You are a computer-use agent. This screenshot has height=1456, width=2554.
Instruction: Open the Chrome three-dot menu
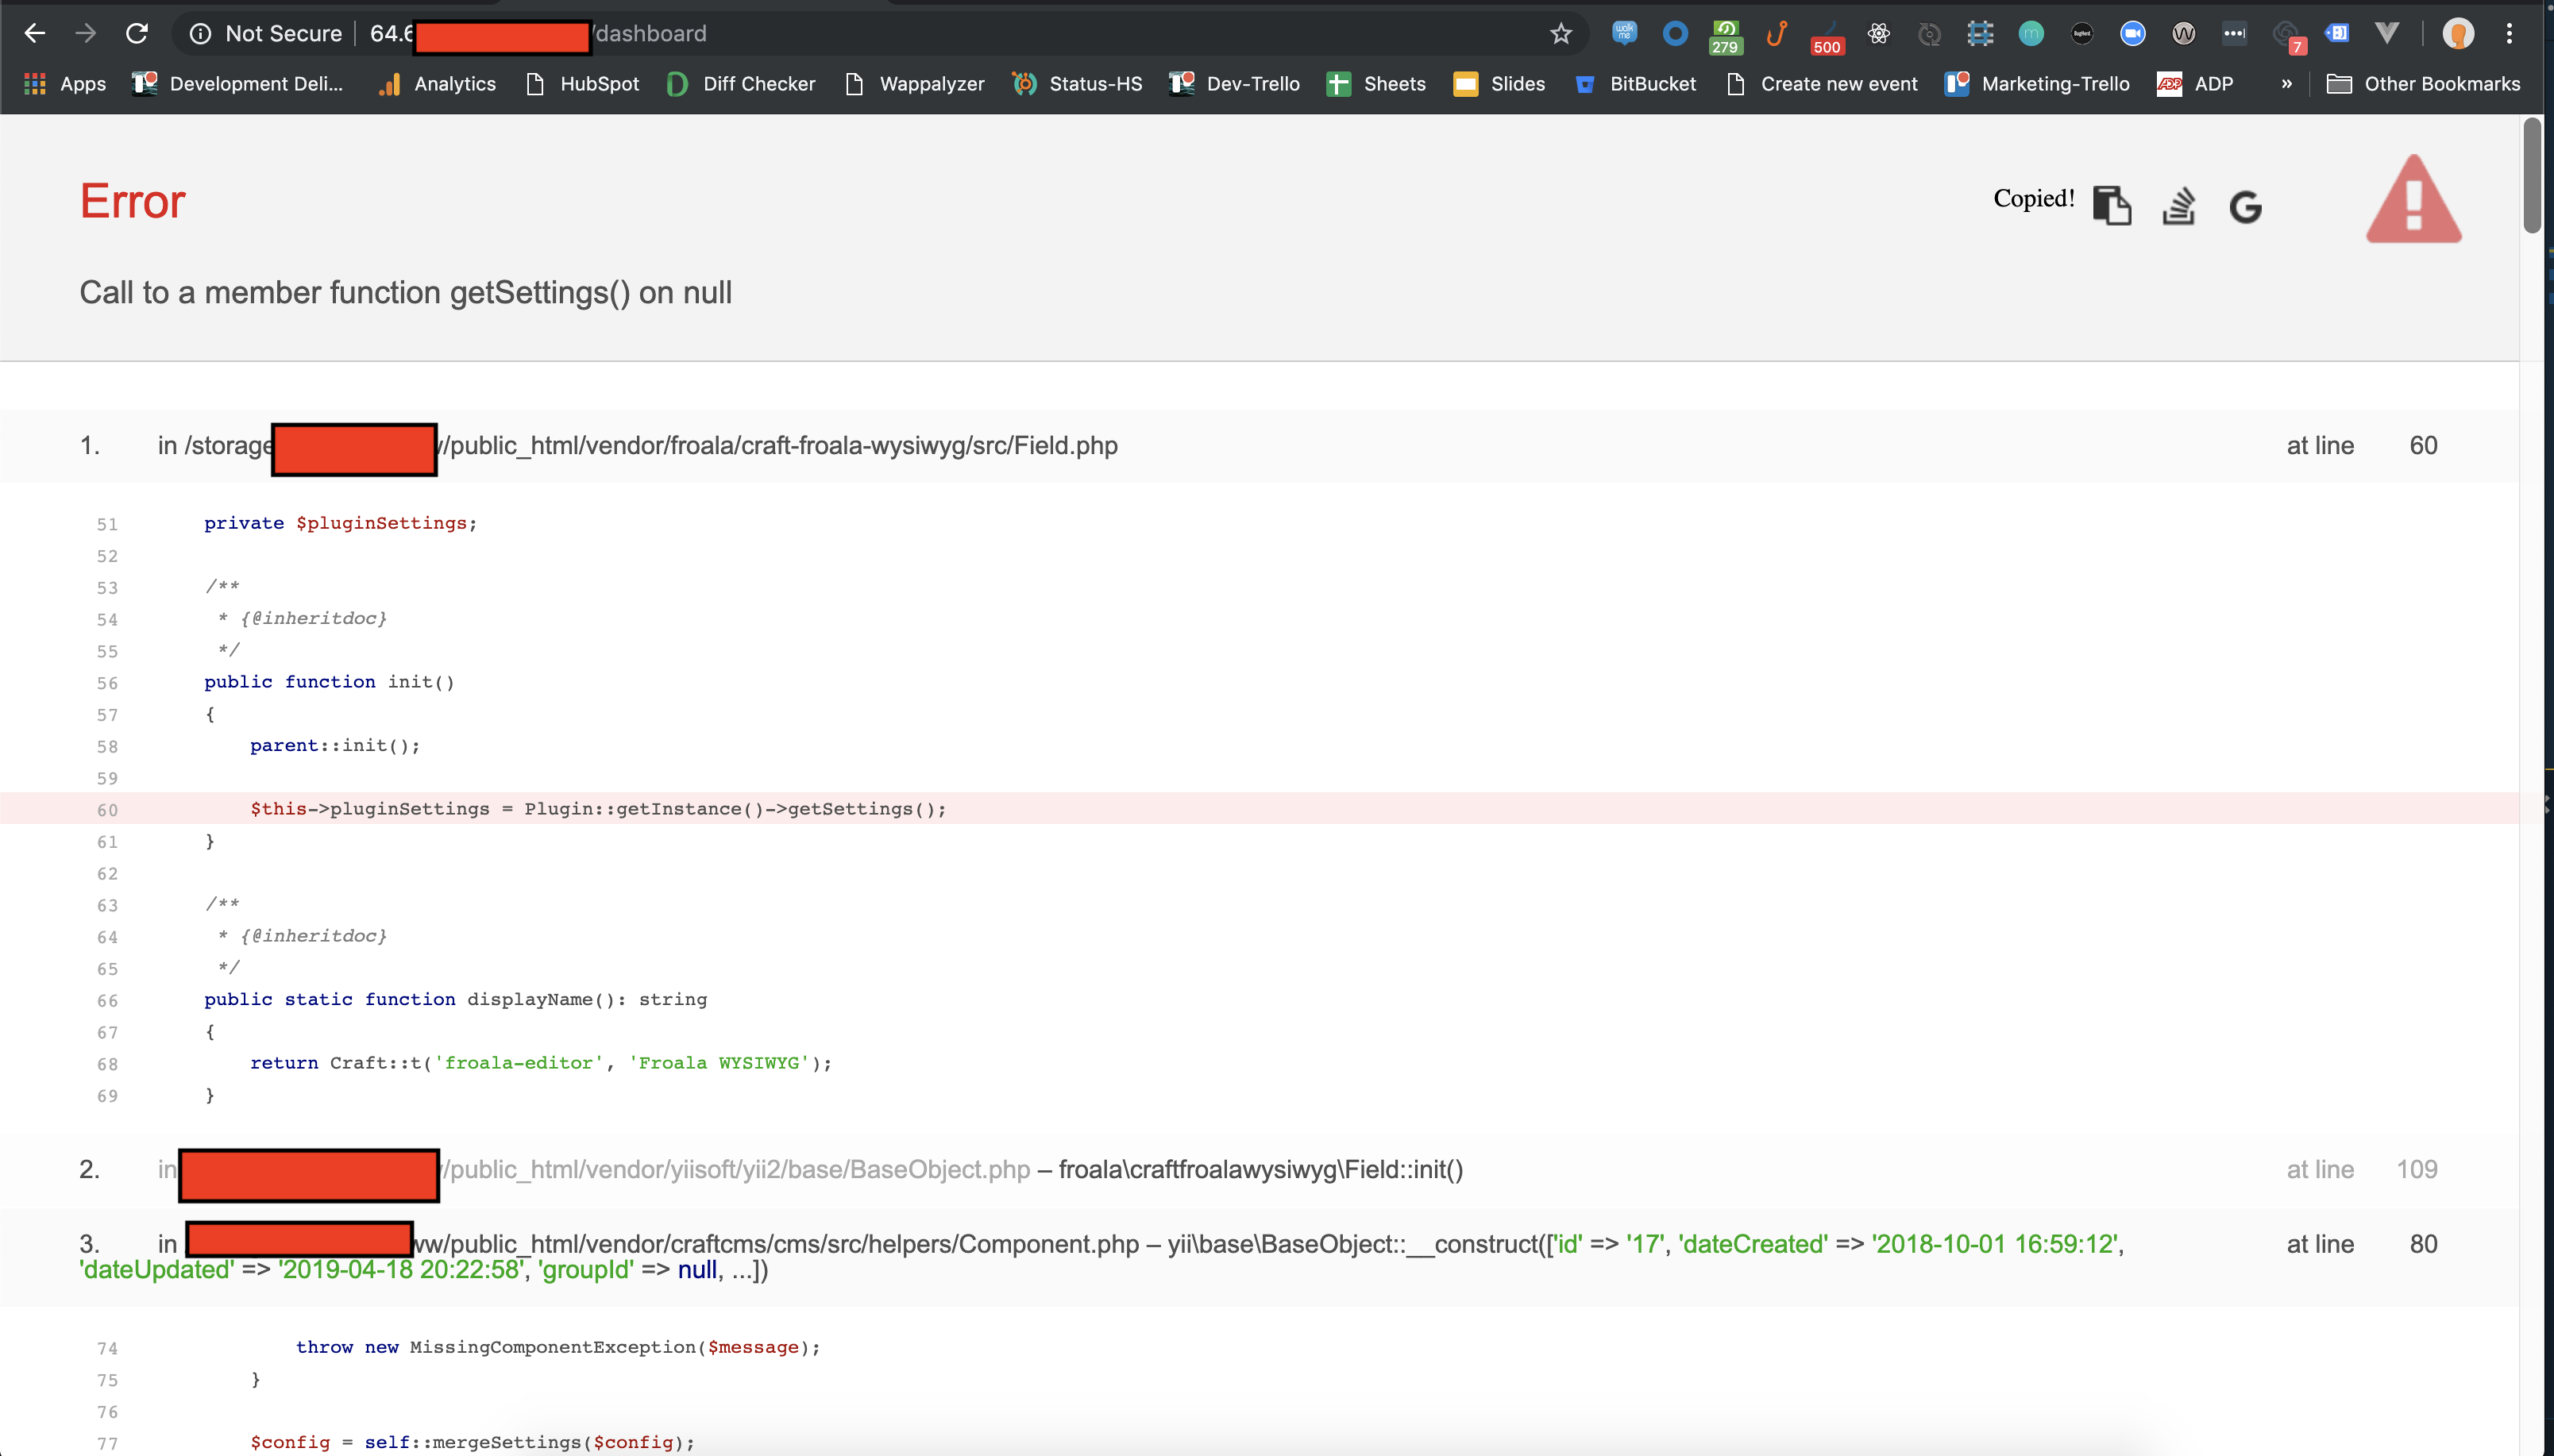pos(2510,33)
